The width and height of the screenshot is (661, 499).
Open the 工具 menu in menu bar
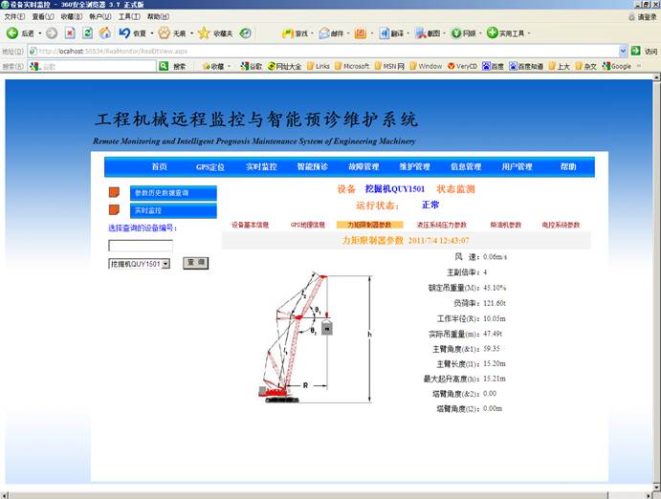(128, 16)
